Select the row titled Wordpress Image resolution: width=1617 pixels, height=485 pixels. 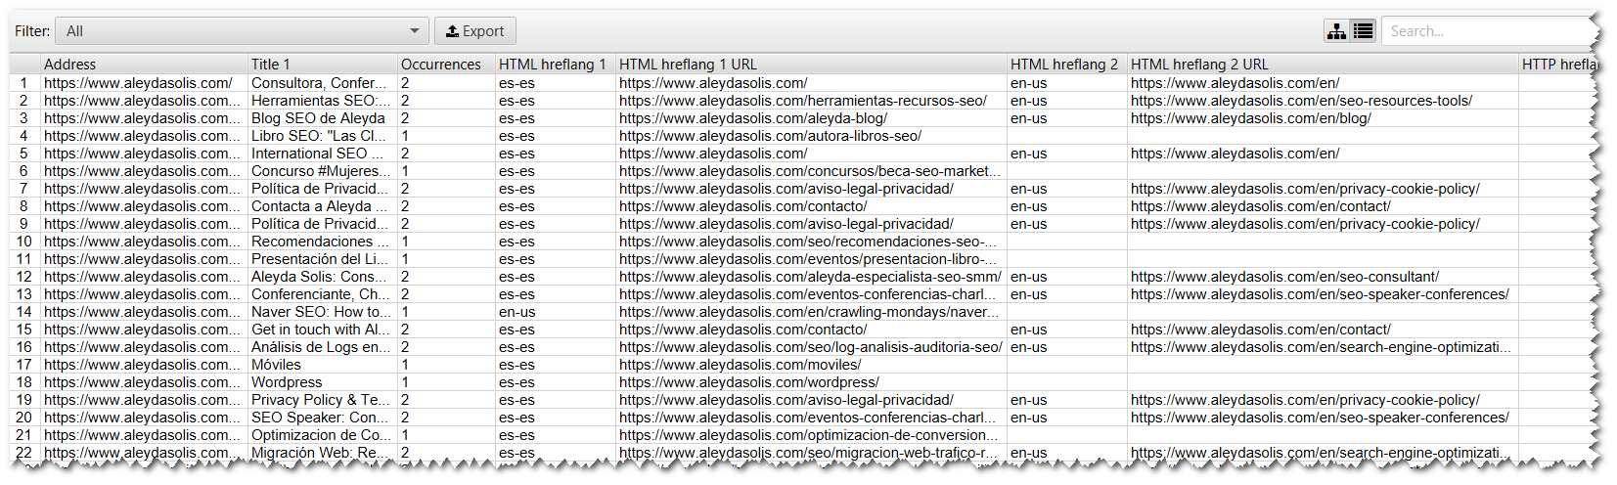click(x=287, y=382)
